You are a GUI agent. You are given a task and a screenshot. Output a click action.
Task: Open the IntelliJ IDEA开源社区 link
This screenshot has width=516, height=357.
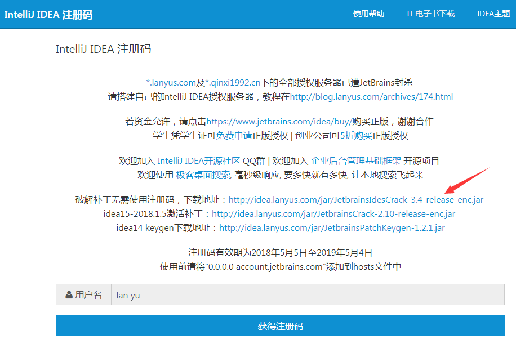199,161
